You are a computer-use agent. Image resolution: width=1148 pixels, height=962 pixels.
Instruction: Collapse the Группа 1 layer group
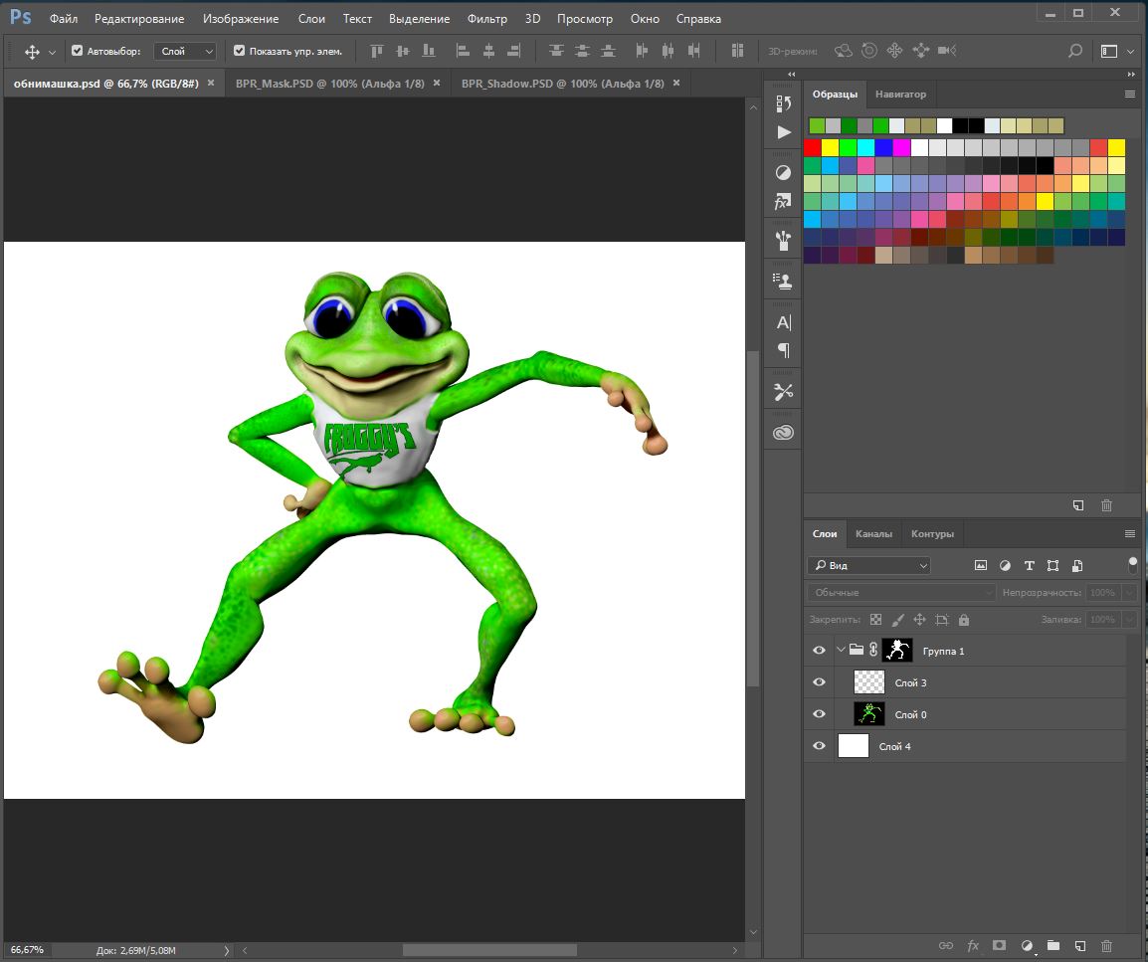click(x=841, y=651)
